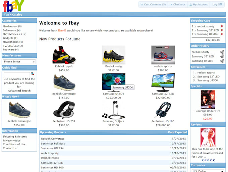Open Cart Contents (3) in header
The width and height of the screenshot is (228, 172).
(153, 4)
